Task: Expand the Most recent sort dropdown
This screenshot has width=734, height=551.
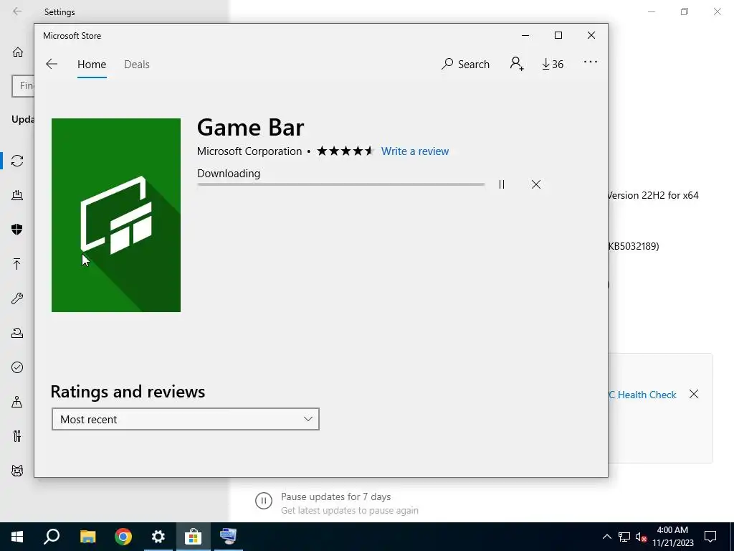Action: pyautogui.click(x=186, y=419)
